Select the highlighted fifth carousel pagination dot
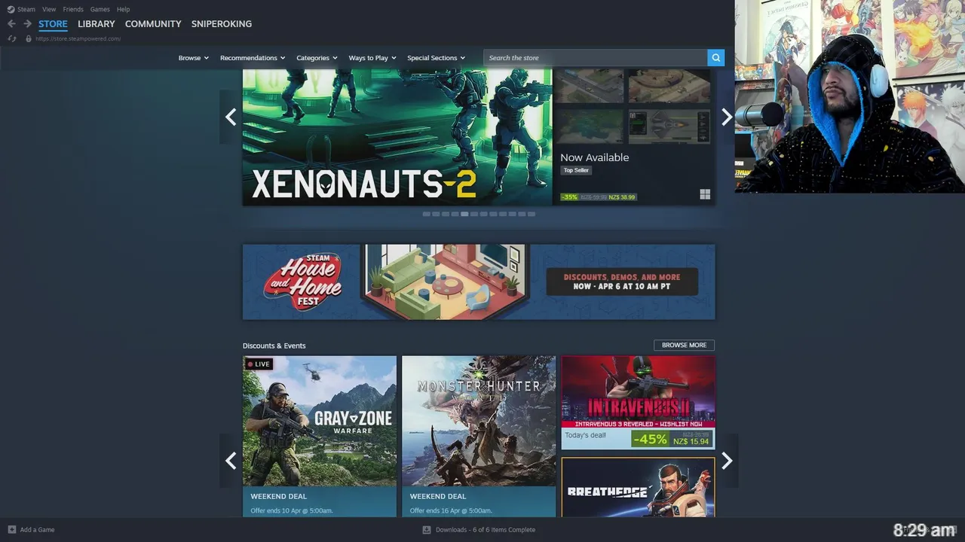965x542 pixels. click(465, 214)
